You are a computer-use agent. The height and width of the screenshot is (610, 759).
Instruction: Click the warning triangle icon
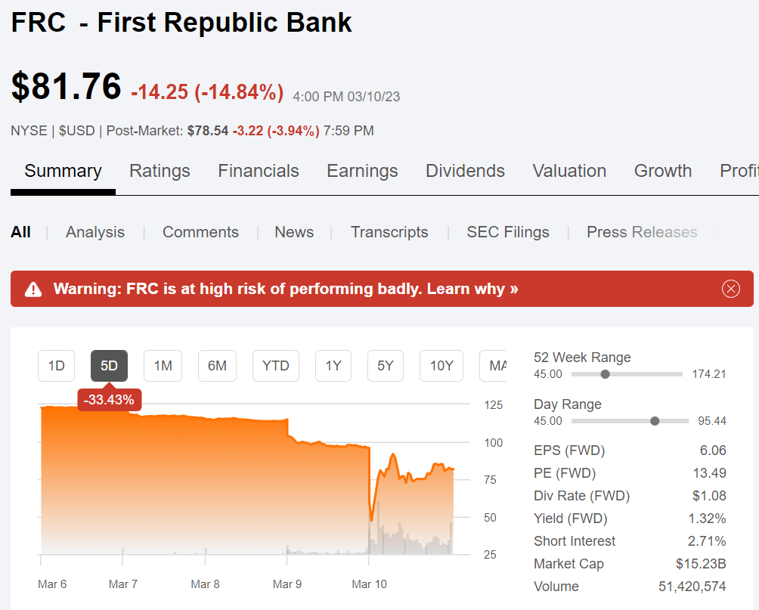pyautogui.click(x=33, y=290)
